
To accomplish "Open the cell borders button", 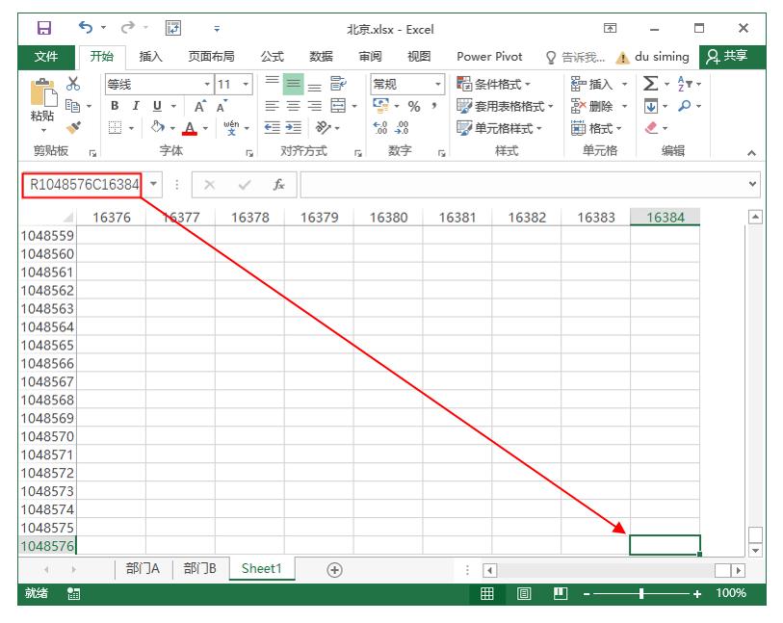I will coord(116,128).
